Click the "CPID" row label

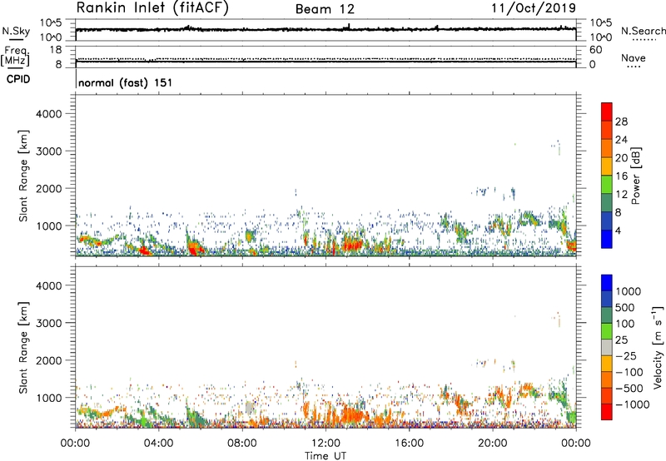click(x=18, y=79)
